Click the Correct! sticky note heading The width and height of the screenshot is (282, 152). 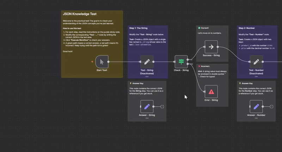pyautogui.click(x=204, y=28)
